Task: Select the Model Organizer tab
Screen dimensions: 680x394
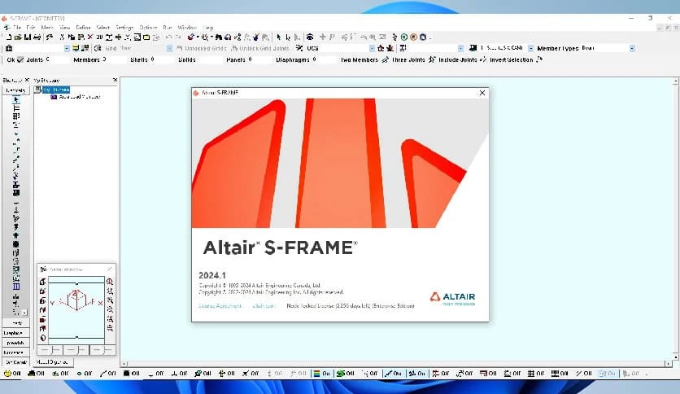Action: click(x=52, y=361)
